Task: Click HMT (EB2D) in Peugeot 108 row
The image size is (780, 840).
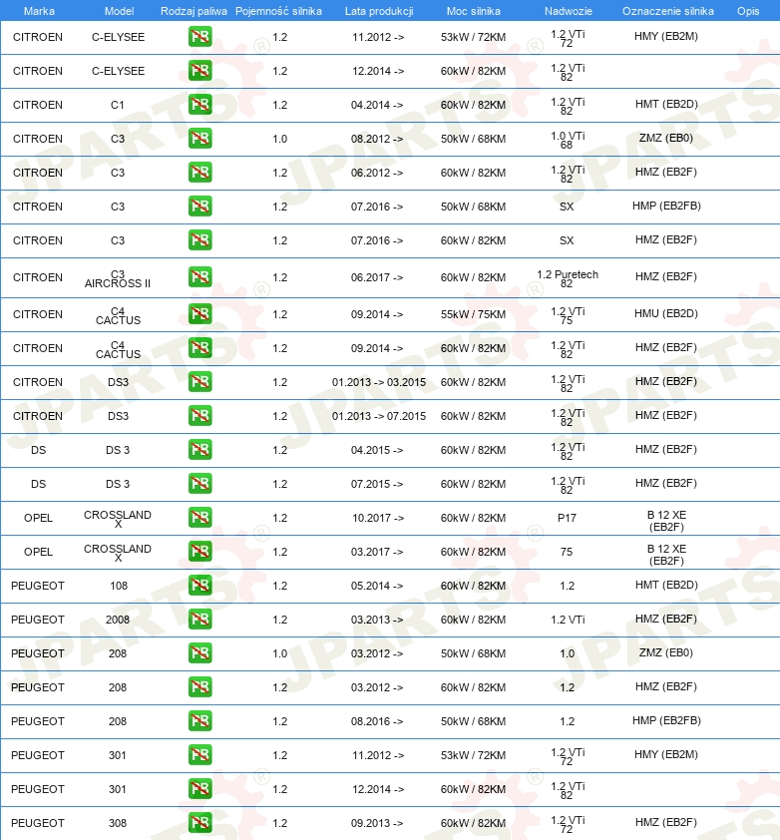Action: (666, 585)
